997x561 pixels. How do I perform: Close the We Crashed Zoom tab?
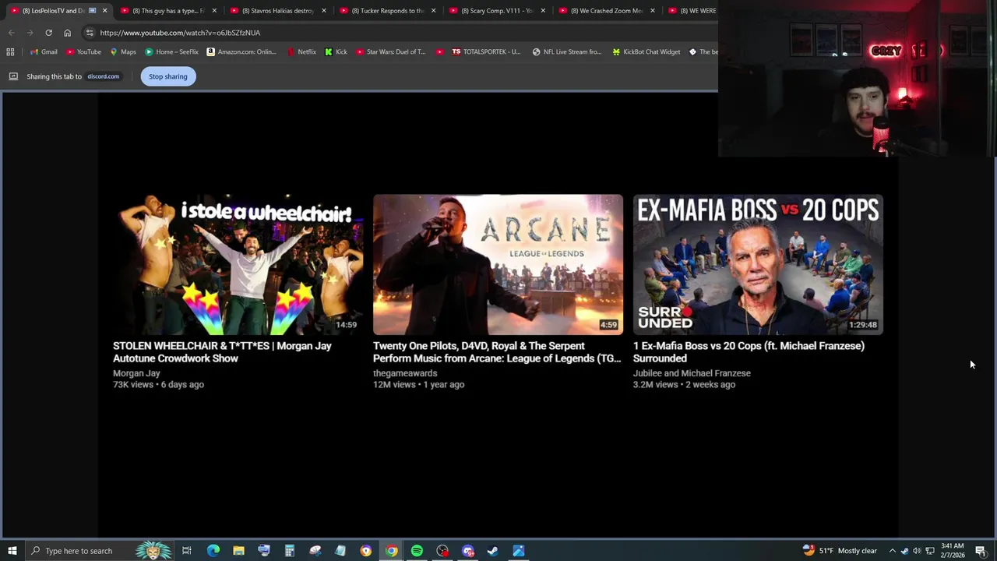point(653,11)
